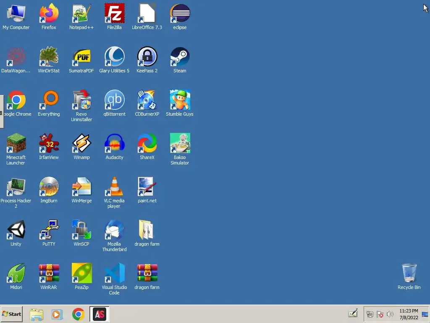The image size is (430, 323).
Task: Click the VLC media player cone
Action: click(114, 186)
